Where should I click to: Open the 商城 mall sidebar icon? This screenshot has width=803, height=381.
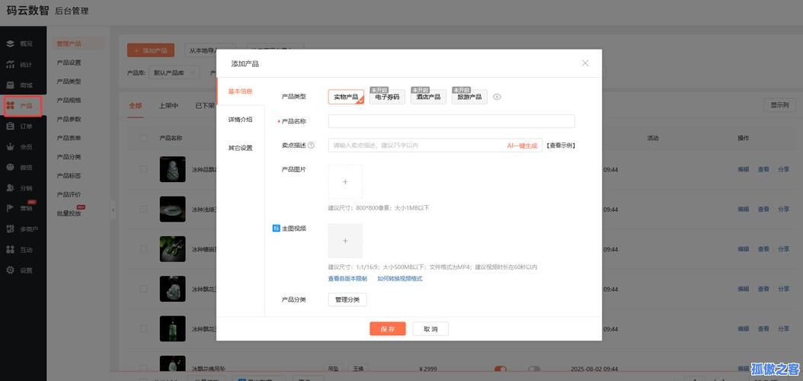10,85
